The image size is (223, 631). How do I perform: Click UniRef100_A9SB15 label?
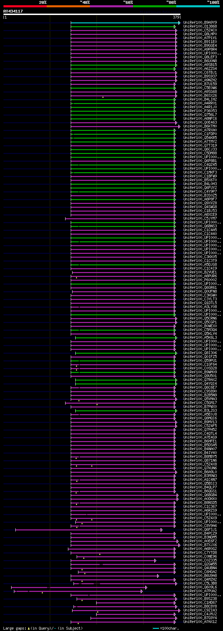(200, 65)
